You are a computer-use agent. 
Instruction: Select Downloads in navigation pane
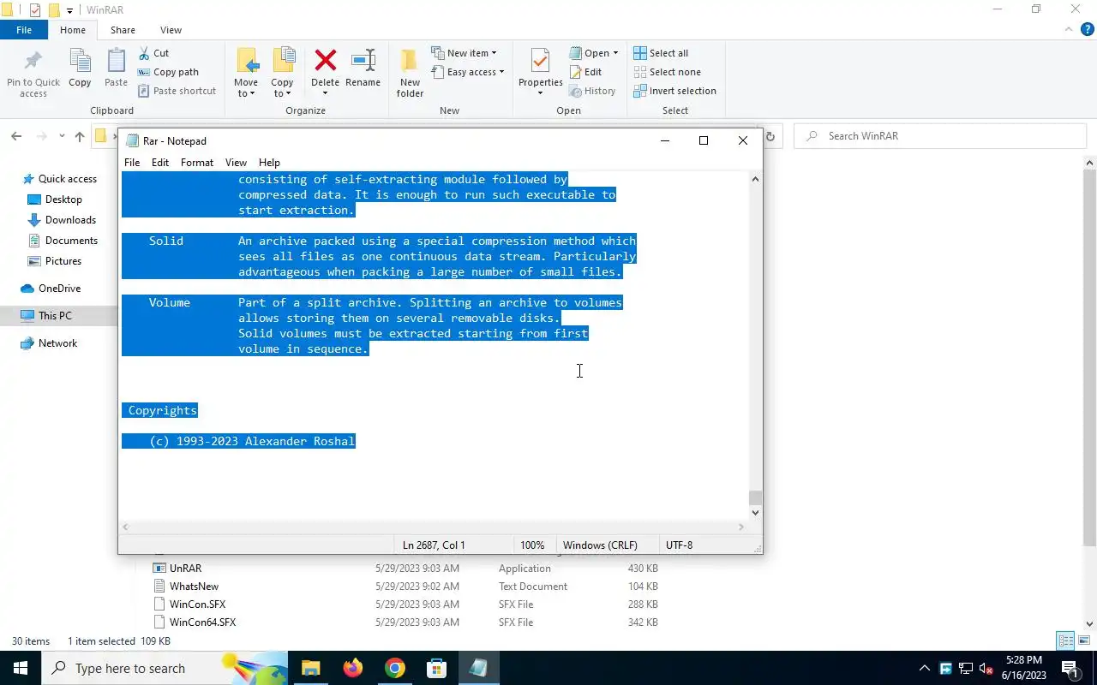click(x=62, y=220)
